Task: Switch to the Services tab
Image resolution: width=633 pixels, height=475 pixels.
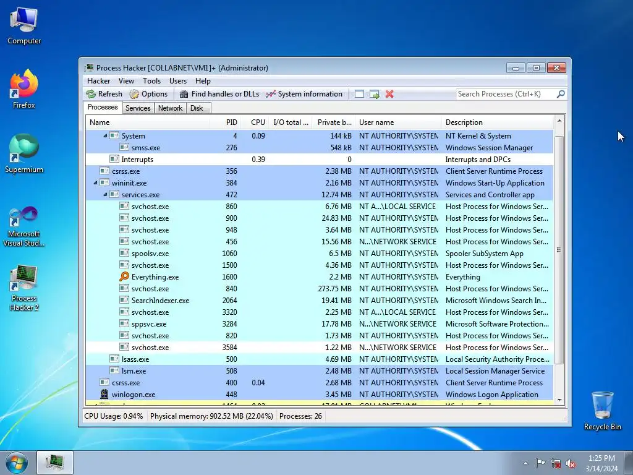Action: click(138, 108)
